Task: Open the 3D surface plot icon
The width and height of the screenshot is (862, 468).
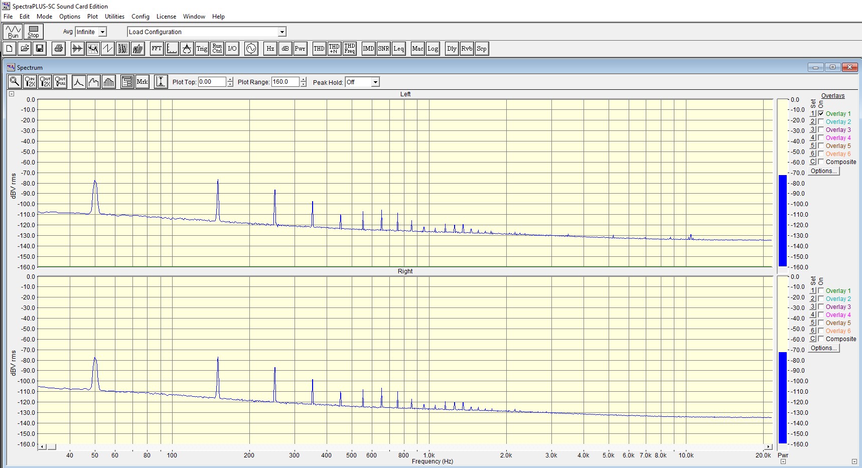Action: point(137,49)
